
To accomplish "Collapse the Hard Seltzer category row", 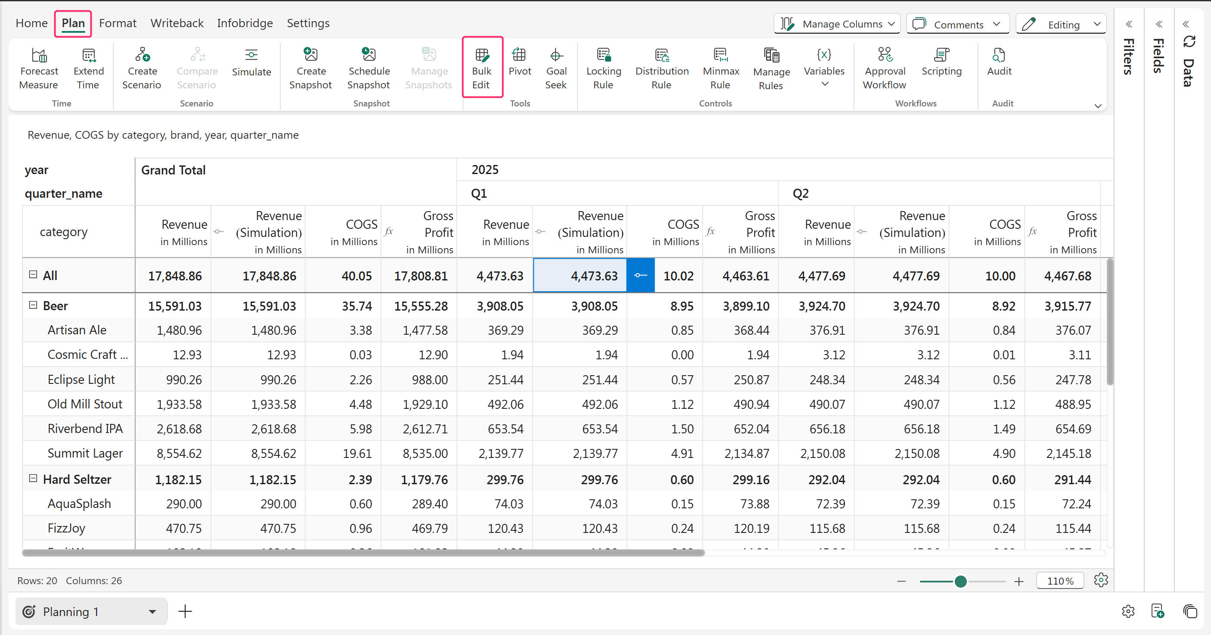I will pyautogui.click(x=33, y=478).
